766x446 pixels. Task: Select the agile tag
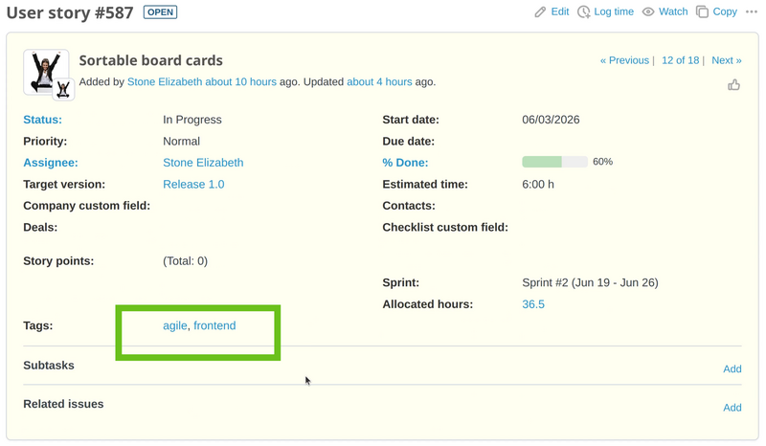(175, 325)
